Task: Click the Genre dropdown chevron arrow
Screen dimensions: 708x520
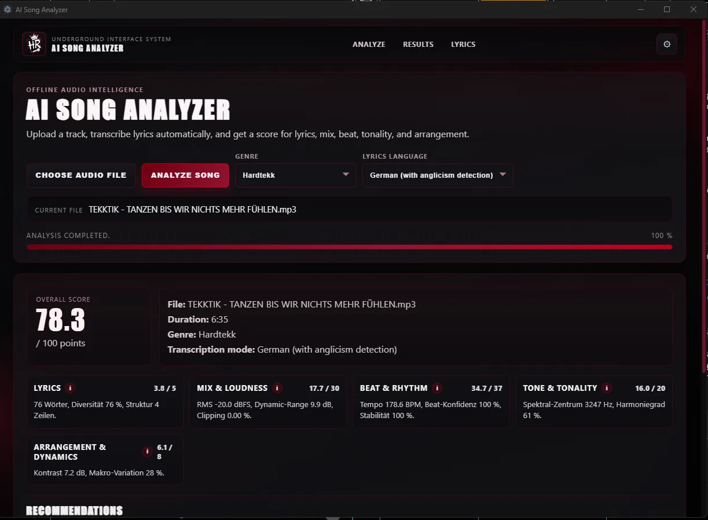Action: click(346, 175)
